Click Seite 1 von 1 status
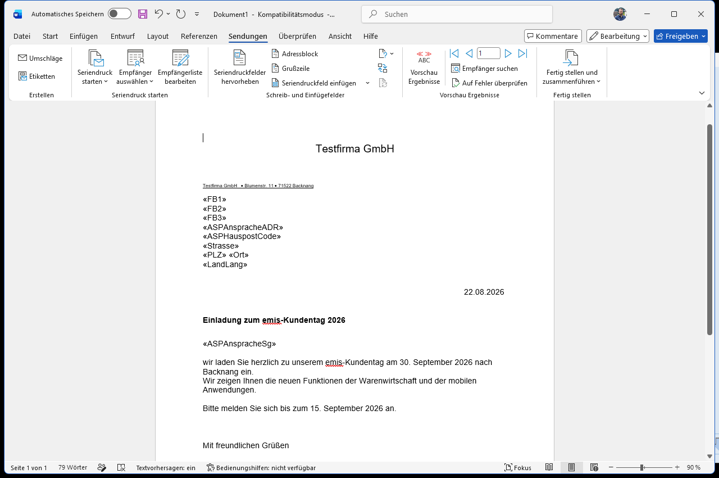This screenshot has height=478, width=719. click(x=29, y=468)
